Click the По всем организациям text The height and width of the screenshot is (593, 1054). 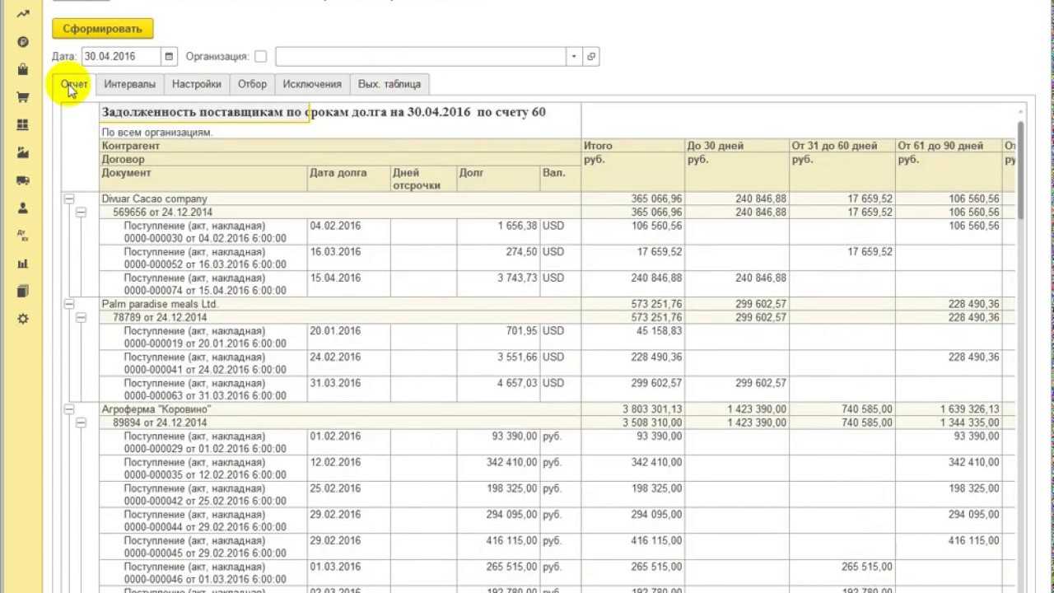pyautogui.click(x=156, y=133)
